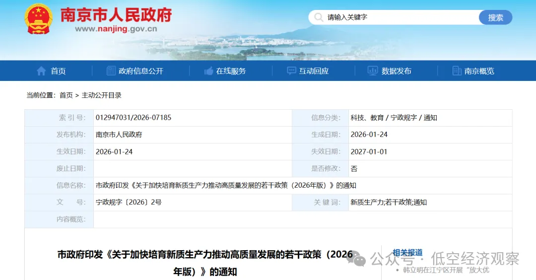Click the data release chart icon
The height and width of the screenshot is (280, 536).
tap(373, 71)
